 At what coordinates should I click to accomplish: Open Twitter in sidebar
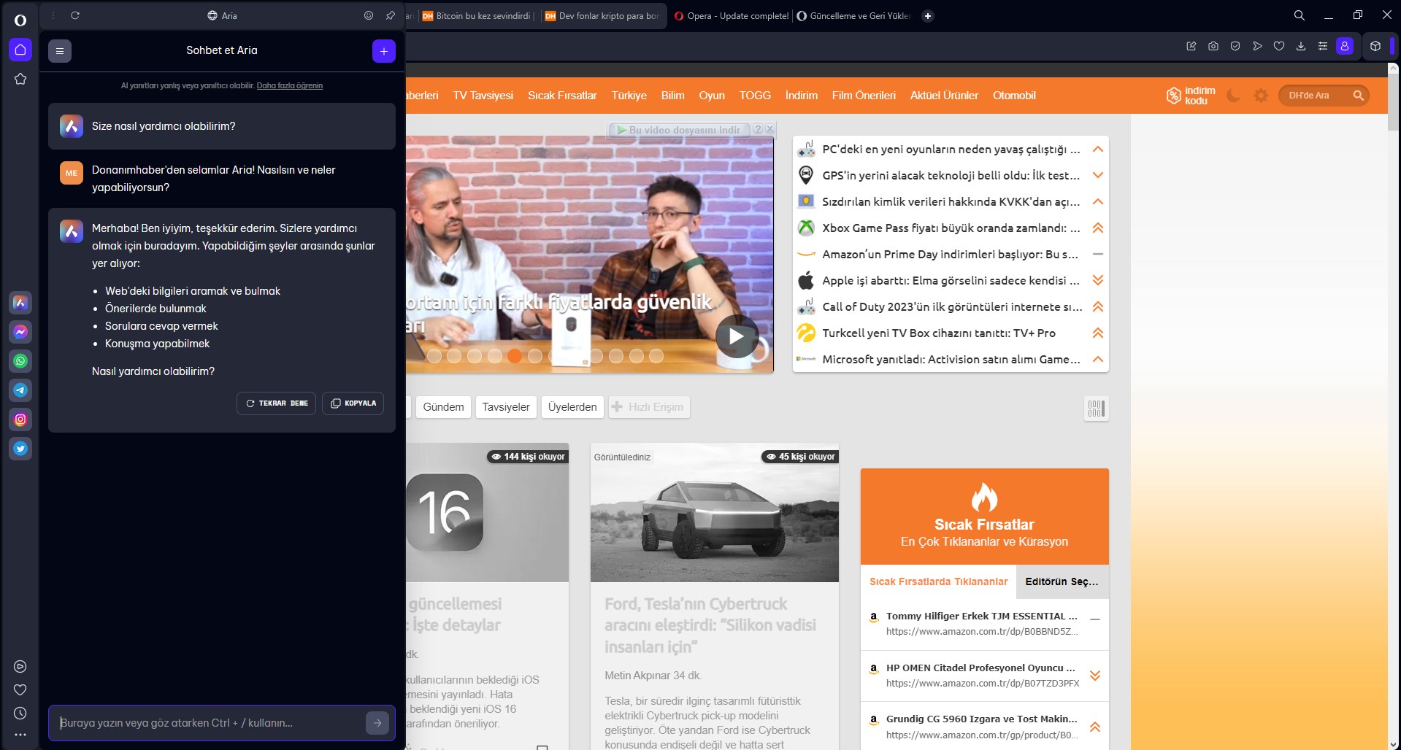pos(20,448)
